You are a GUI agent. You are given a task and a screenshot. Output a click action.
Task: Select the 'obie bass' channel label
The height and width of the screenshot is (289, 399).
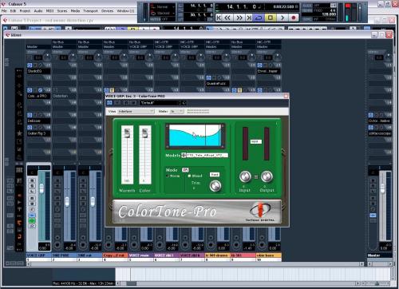(269, 255)
